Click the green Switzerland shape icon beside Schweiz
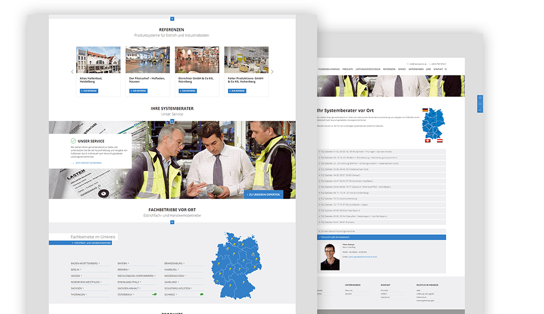This screenshot has height=314, width=544. (x=201, y=294)
